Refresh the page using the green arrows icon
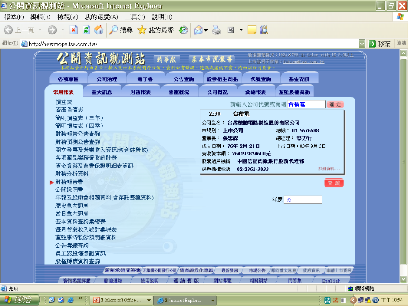Image resolution: width=408 pixels, height=306 pixels. (x=86, y=30)
